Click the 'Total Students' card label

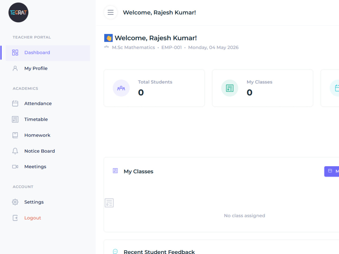(x=155, y=82)
